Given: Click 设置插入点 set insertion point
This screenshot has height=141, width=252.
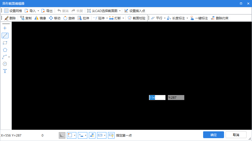Looking at the screenshot, I should [135, 11].
